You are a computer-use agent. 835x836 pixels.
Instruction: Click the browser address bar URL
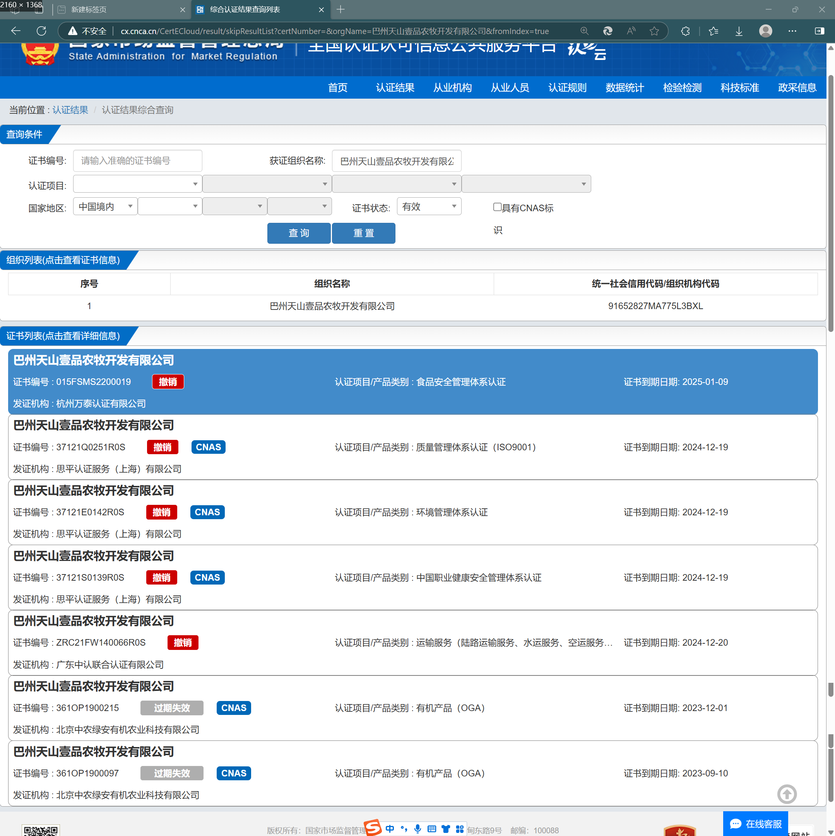334,31
